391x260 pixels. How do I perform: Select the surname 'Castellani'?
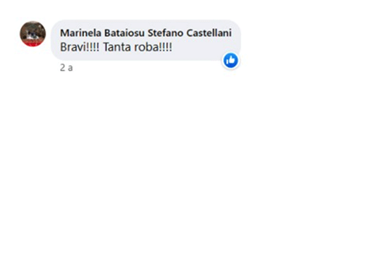[209, 32]
